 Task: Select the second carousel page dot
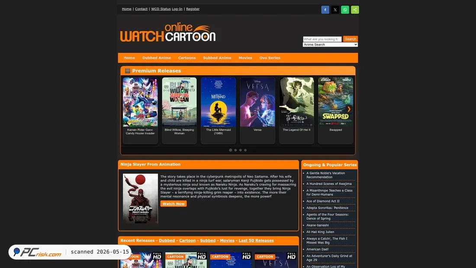(x=235, y=150)
